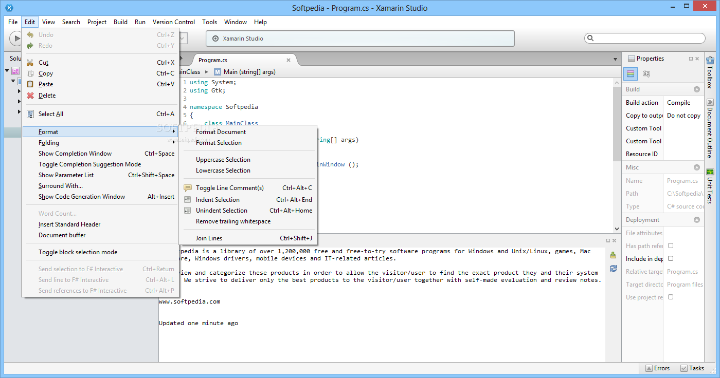Choose Show Completion Window
720x378 pixels.
coord(100,154)
